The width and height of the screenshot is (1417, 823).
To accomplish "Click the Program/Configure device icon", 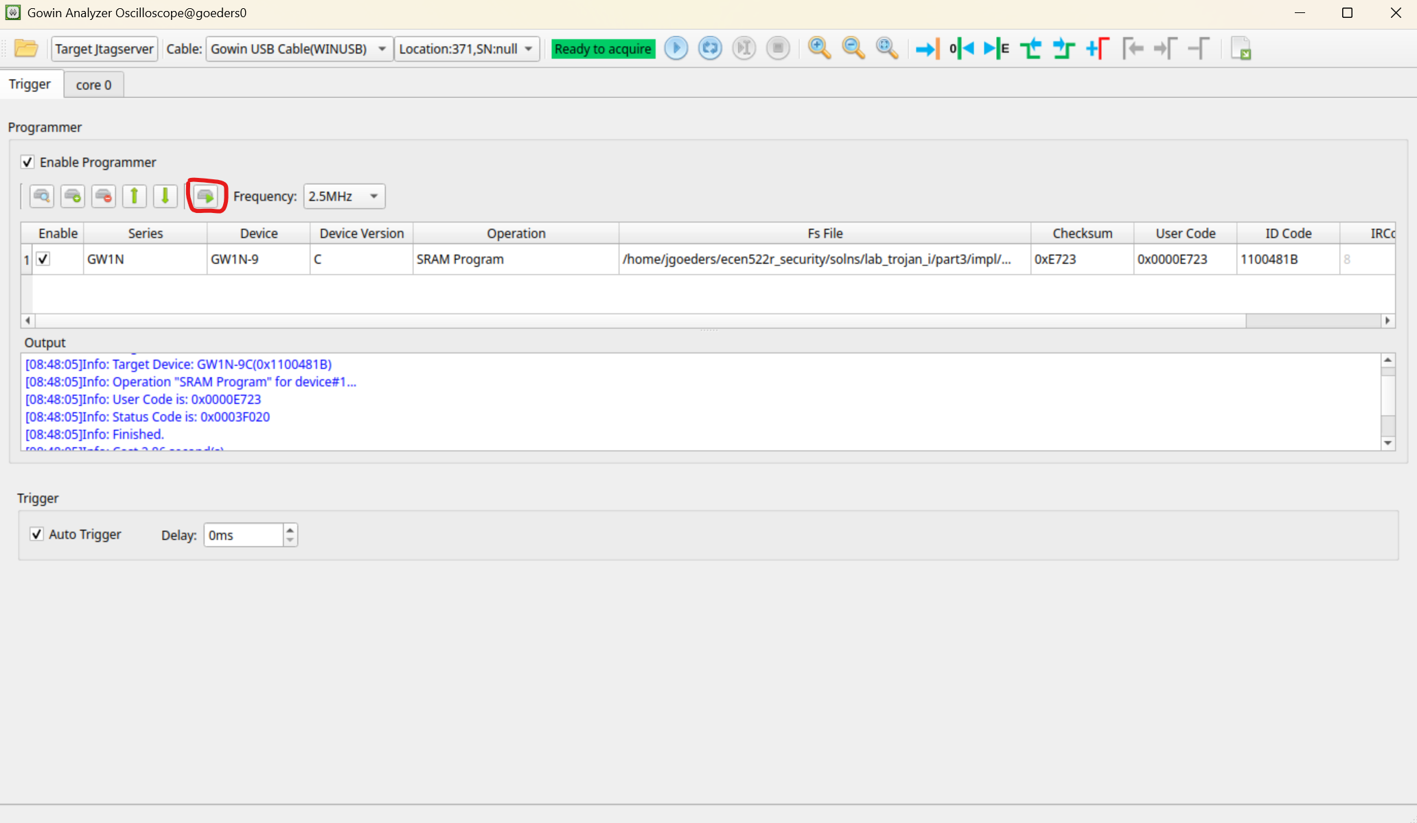I will point(206,196).
